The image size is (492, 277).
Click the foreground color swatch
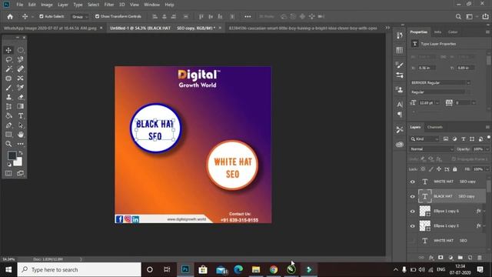click(x=12, y=155)
